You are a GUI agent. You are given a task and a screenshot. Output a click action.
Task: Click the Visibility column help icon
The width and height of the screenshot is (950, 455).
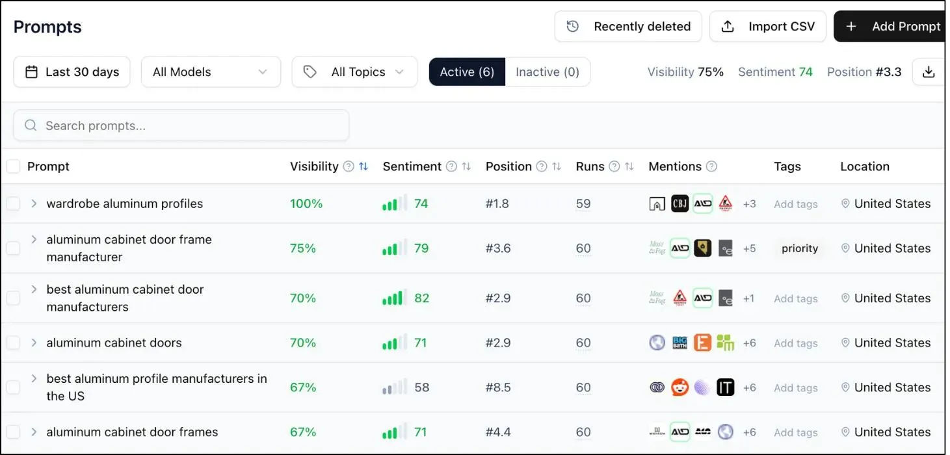[349, 166]
